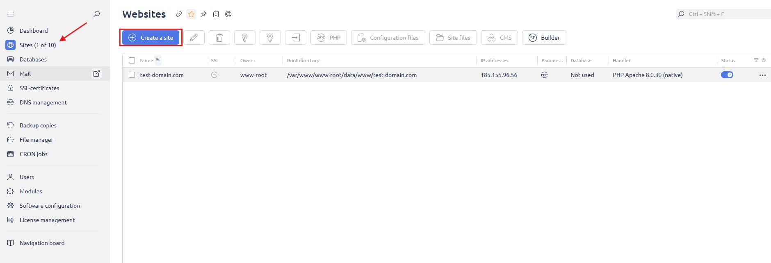Click the Builder toolbar button
771x263 pixels.
(x=544, y=38)
